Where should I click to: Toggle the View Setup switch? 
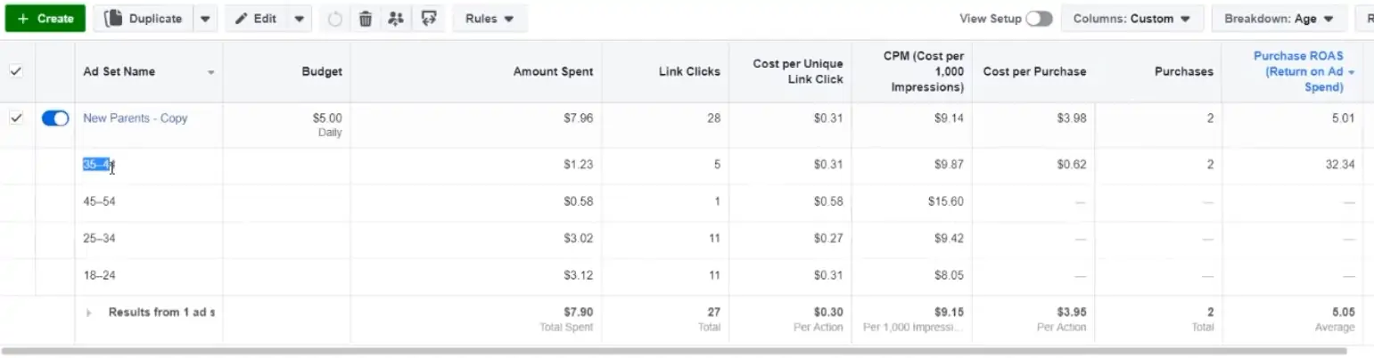(x=1039, y=19)
